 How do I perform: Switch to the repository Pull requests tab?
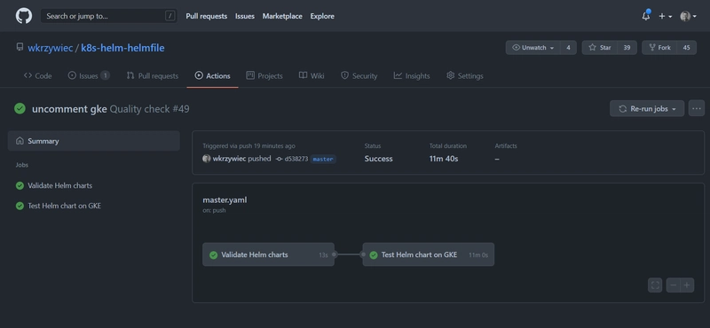click(153, 76)
